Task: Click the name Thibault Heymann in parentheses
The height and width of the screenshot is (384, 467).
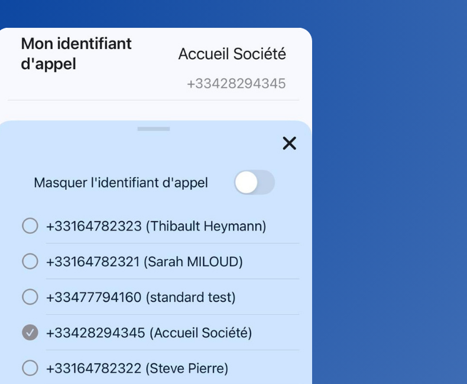Action: coord(206,226)
